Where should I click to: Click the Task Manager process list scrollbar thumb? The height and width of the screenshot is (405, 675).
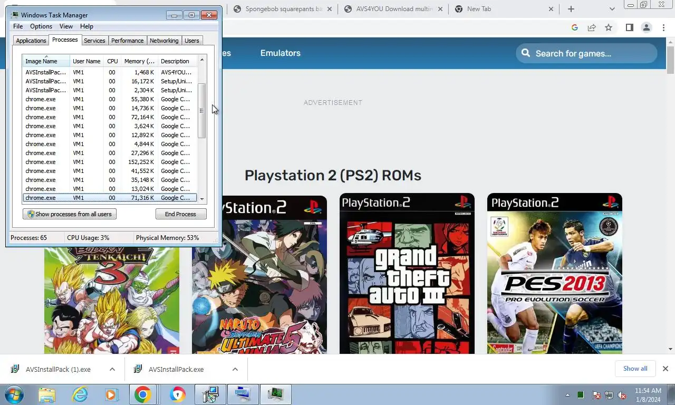click(201, 111)
